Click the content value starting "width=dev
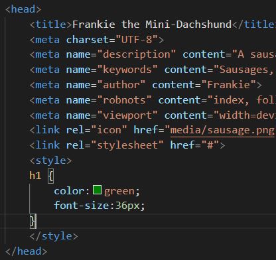 245,115
